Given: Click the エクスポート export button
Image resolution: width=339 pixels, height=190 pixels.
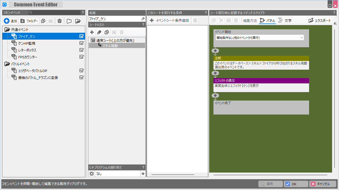Looking at the screenshot, I should click(320, 20).
